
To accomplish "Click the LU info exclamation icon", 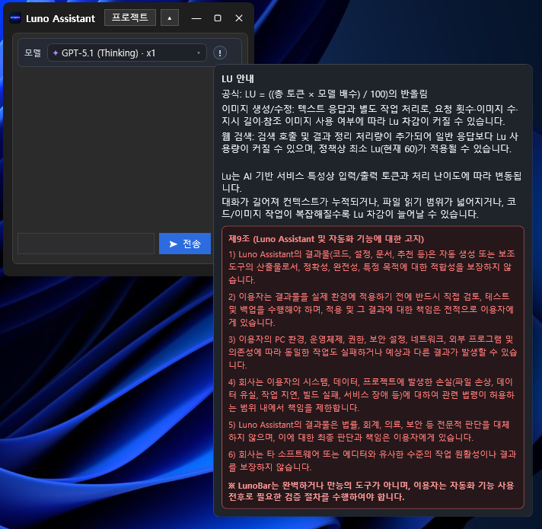I will 220,53.
